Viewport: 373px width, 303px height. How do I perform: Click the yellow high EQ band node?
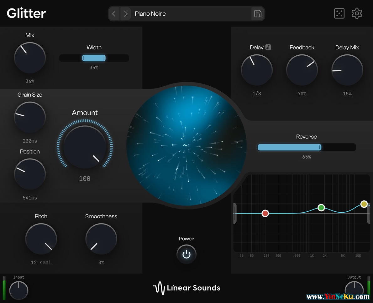(364, 204)
